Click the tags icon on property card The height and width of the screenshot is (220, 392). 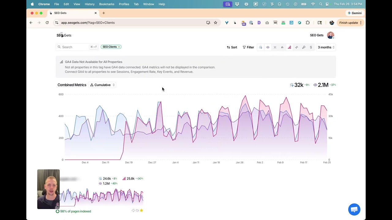tap(137, 211)
